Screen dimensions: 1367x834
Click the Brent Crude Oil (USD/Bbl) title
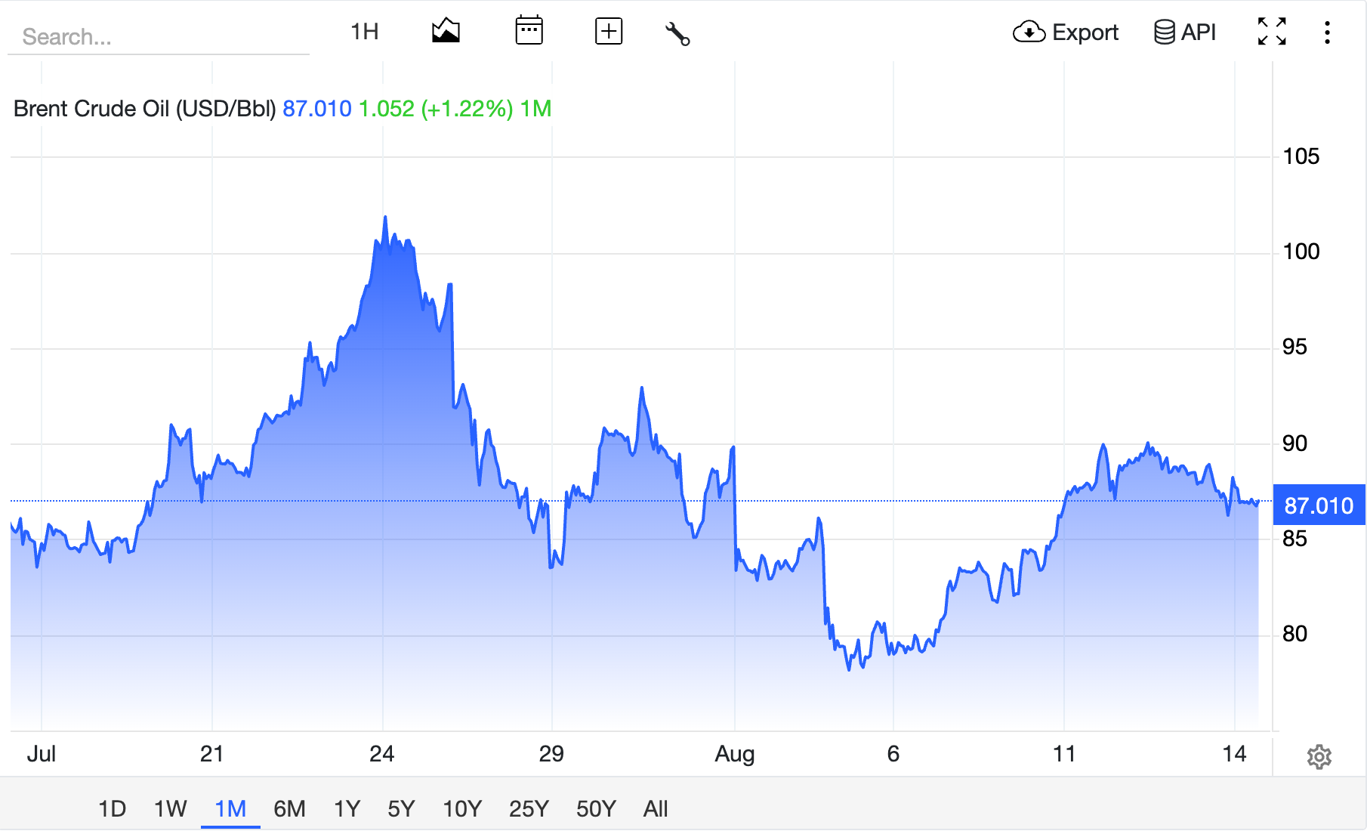145,109
